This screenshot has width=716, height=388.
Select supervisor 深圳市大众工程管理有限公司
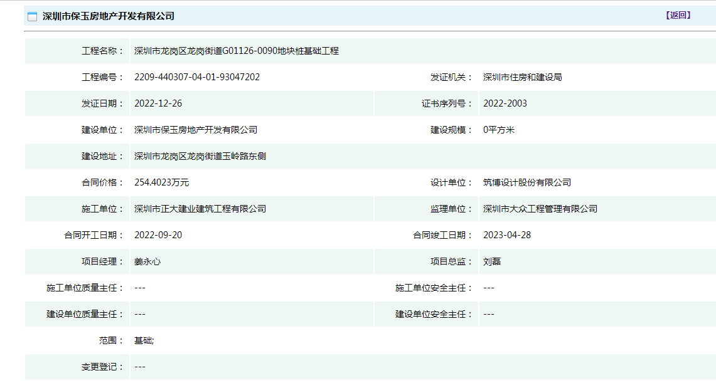click(540, 209)
